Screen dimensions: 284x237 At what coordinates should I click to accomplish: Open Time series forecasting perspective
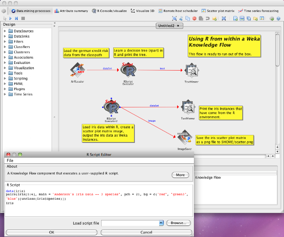pyautogui.click(x=258, y=11)
